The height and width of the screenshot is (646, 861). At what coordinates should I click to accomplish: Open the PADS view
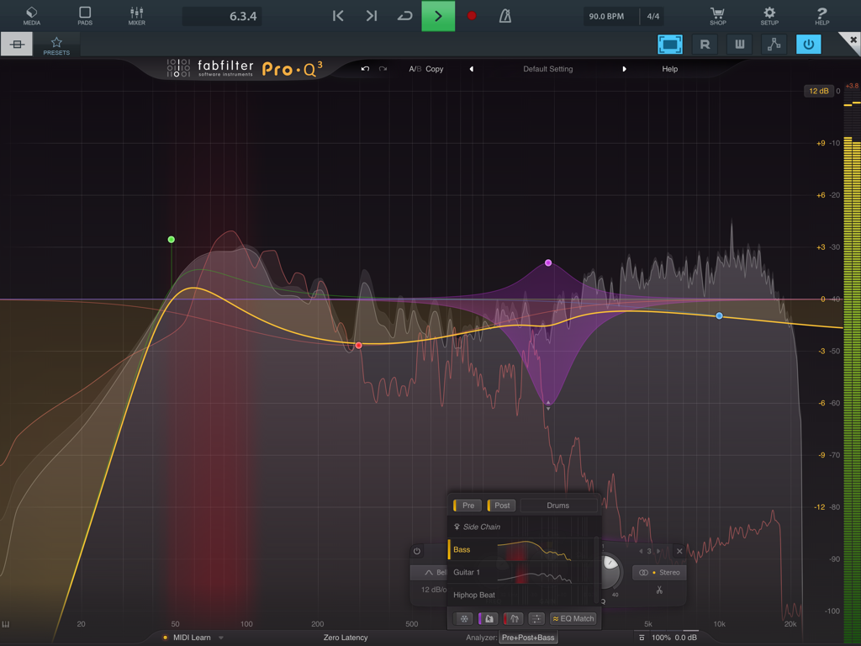[x=84, y=15]
